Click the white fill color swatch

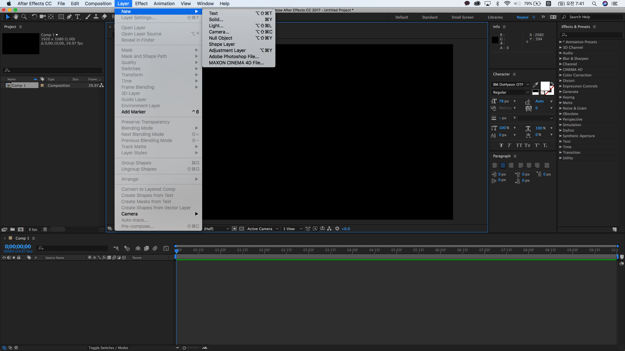coord(545,86)
